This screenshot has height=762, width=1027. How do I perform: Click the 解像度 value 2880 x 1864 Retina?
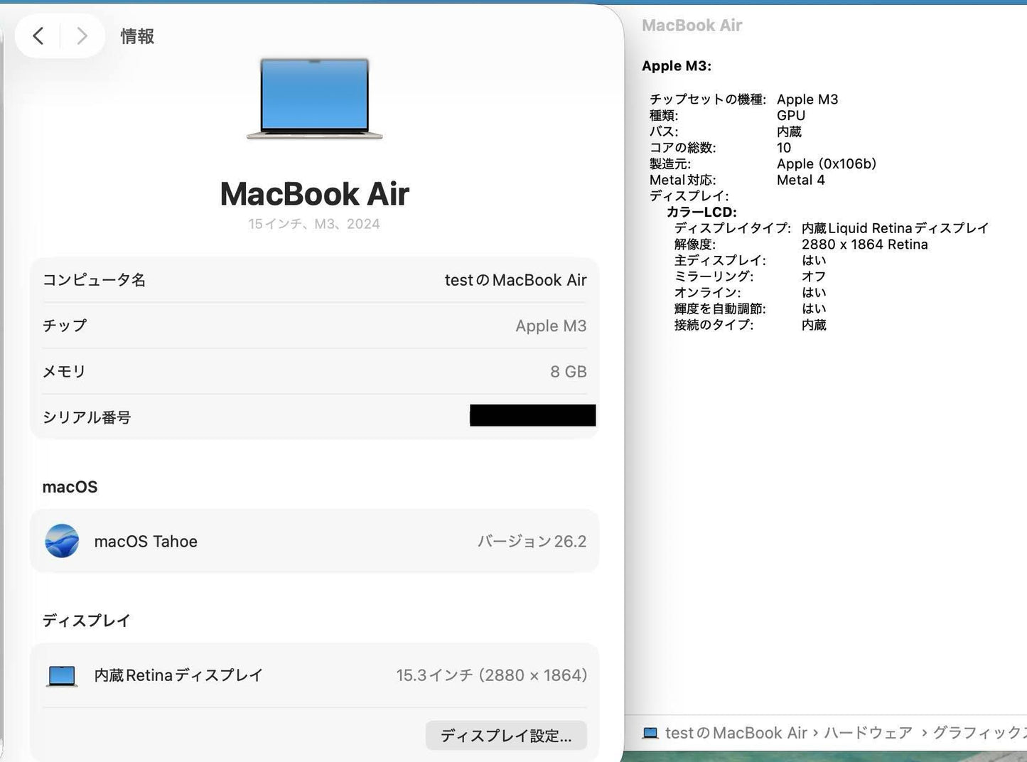coord(866,244)
